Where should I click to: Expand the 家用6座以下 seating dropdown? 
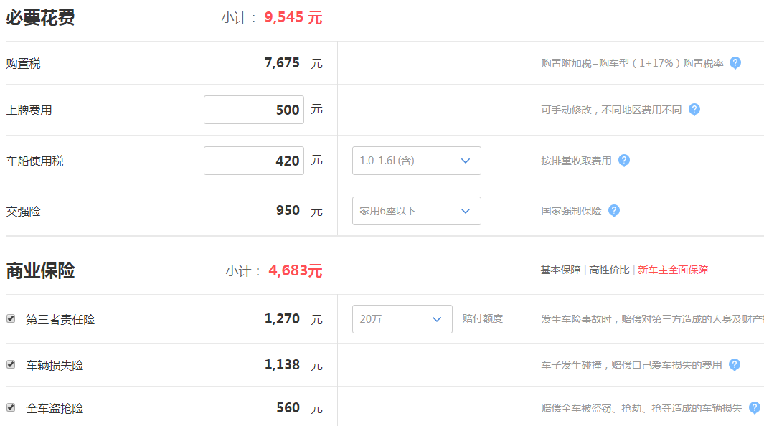pos(417,211)
